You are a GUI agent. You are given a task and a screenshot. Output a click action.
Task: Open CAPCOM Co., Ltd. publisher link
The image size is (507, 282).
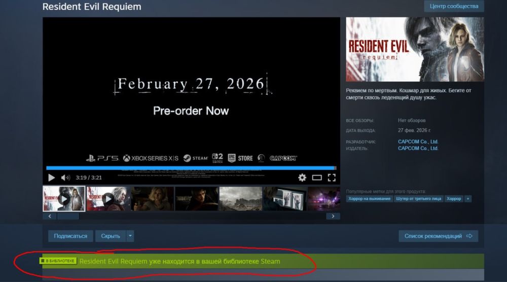[418, 149]
